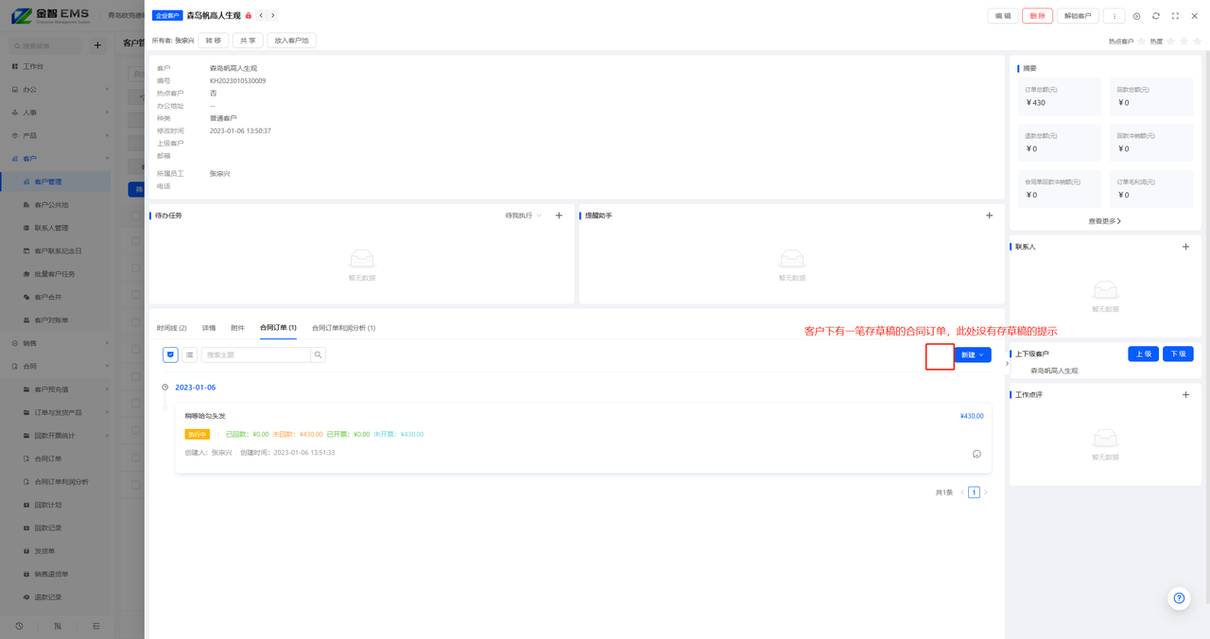
Task: Click the circular play icon in header
Action: (x=1136, y=16)
